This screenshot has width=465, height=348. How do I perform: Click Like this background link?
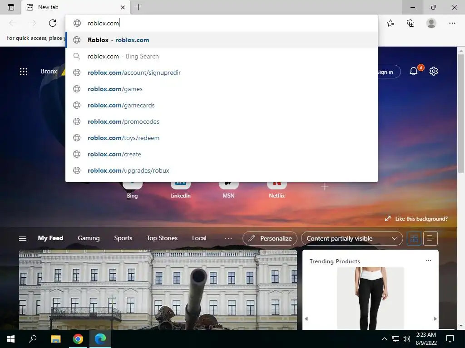pos(416,219)
